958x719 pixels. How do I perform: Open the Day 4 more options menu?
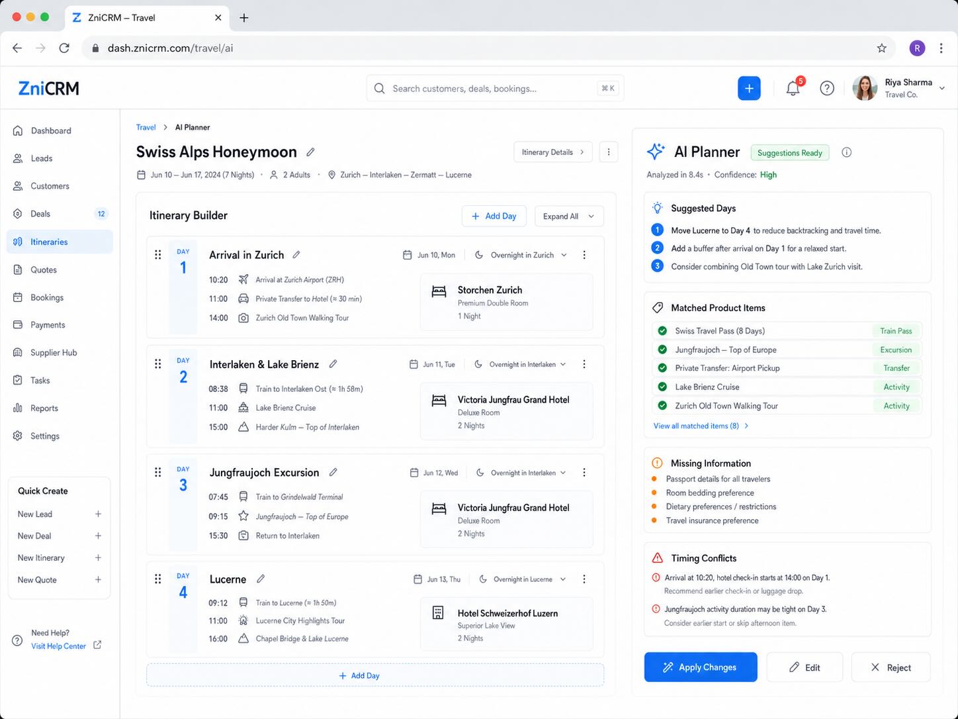click(584, 579)
